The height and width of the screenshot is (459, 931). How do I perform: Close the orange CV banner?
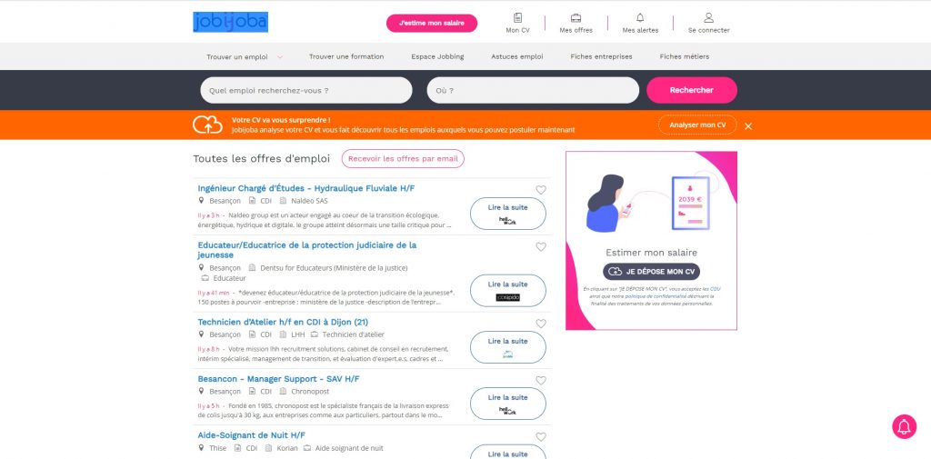tap(748, 125)
